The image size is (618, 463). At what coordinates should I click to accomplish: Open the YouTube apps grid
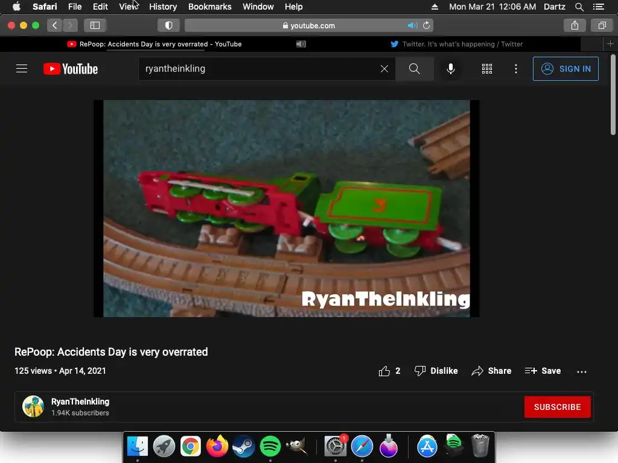coord(487,69)
